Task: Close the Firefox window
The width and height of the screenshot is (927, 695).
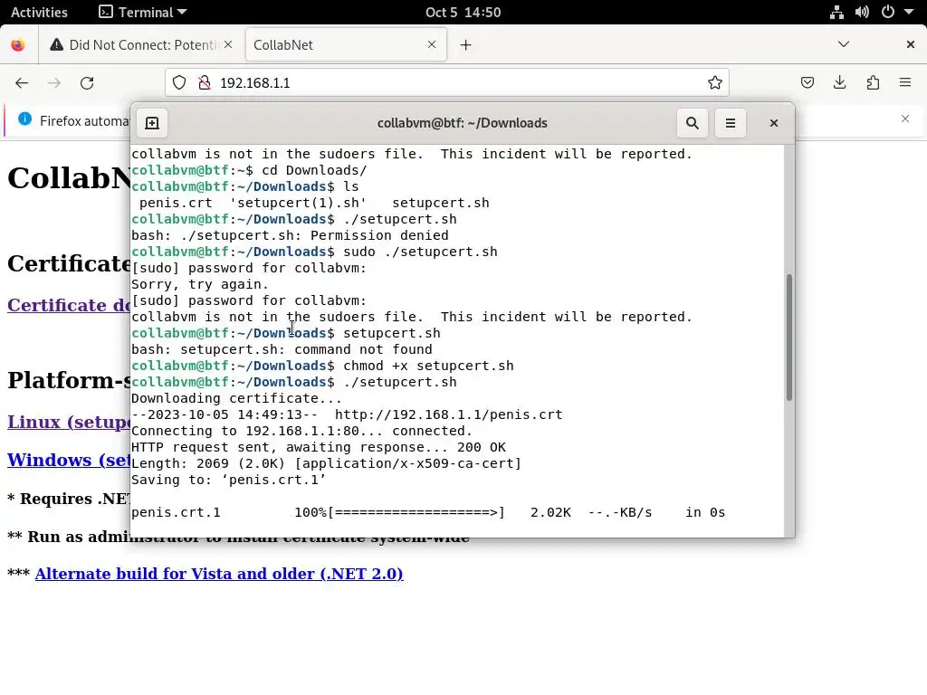Action: [911, 44]
